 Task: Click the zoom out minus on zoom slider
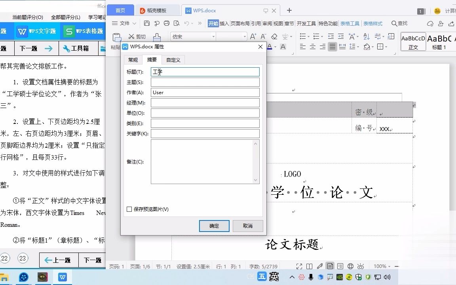397,266
